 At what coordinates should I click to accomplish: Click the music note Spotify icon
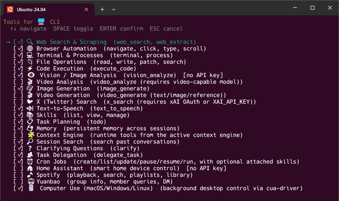pos(30,175)
